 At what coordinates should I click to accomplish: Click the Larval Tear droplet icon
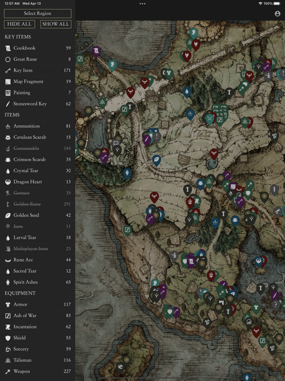8,238
